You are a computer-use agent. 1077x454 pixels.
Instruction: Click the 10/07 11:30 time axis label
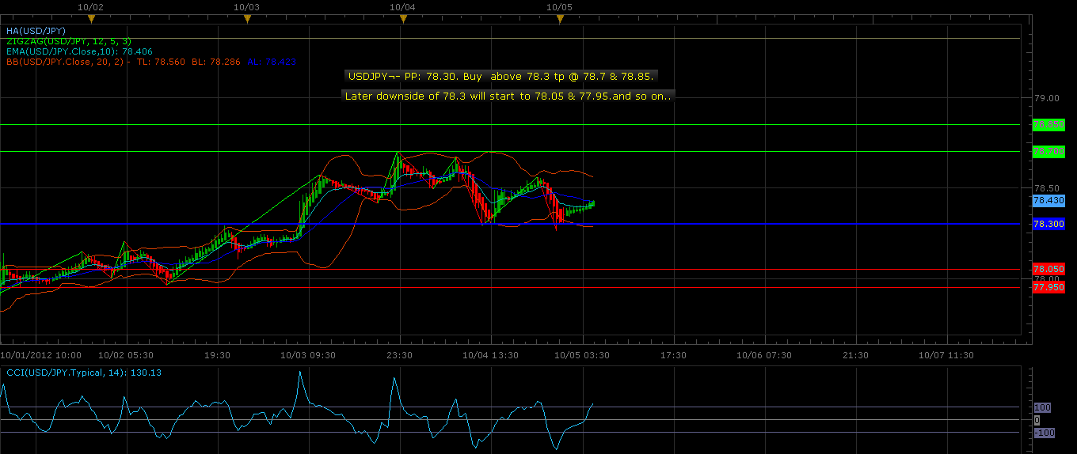click(x=946, y=355)
